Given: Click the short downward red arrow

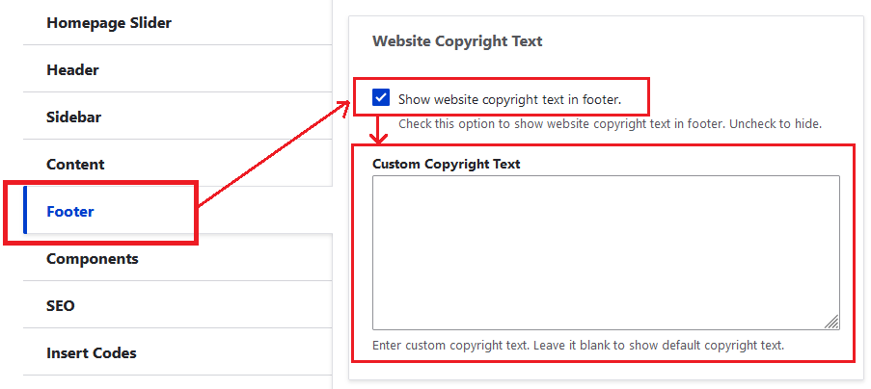Looking at the screenshot, I should click(x=382, y=128).
